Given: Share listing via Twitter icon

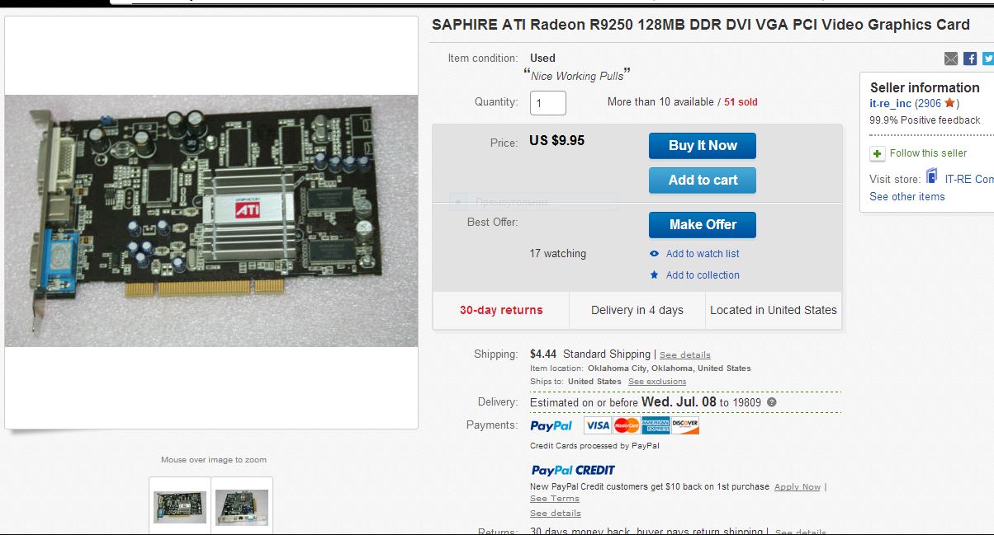Looking at the screenshot, I should (x=988, y=59).
